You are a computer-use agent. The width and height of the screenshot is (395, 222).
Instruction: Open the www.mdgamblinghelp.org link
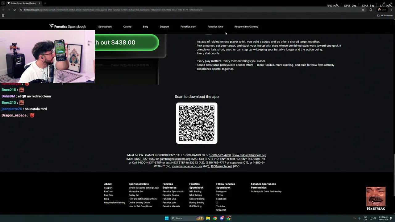pos(249,155)
